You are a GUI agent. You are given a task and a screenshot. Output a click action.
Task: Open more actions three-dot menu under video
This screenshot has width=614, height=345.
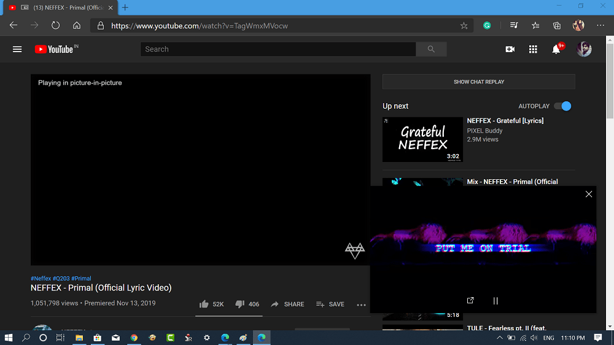(361, 304)
